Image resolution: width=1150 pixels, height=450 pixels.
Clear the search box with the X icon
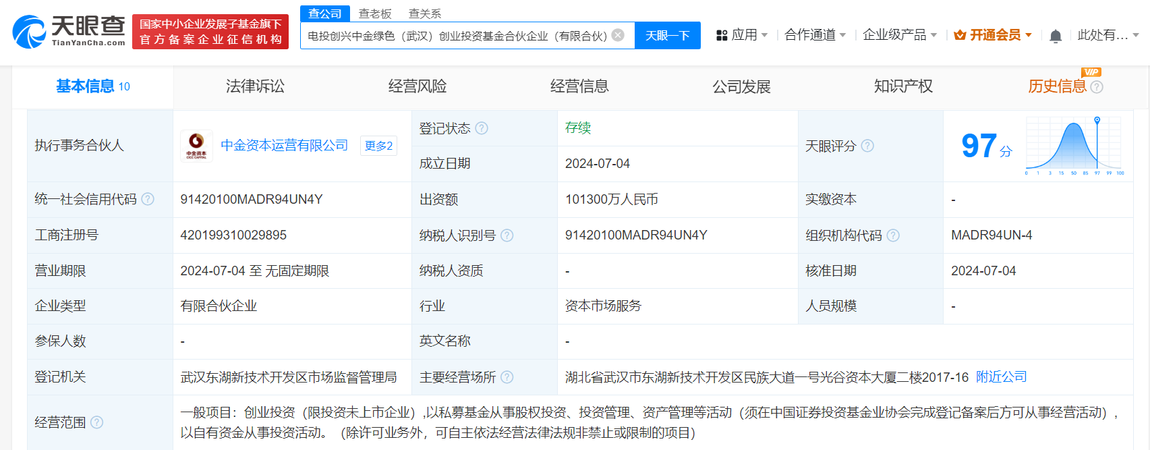pyautogui.click(x=618, y=35)
